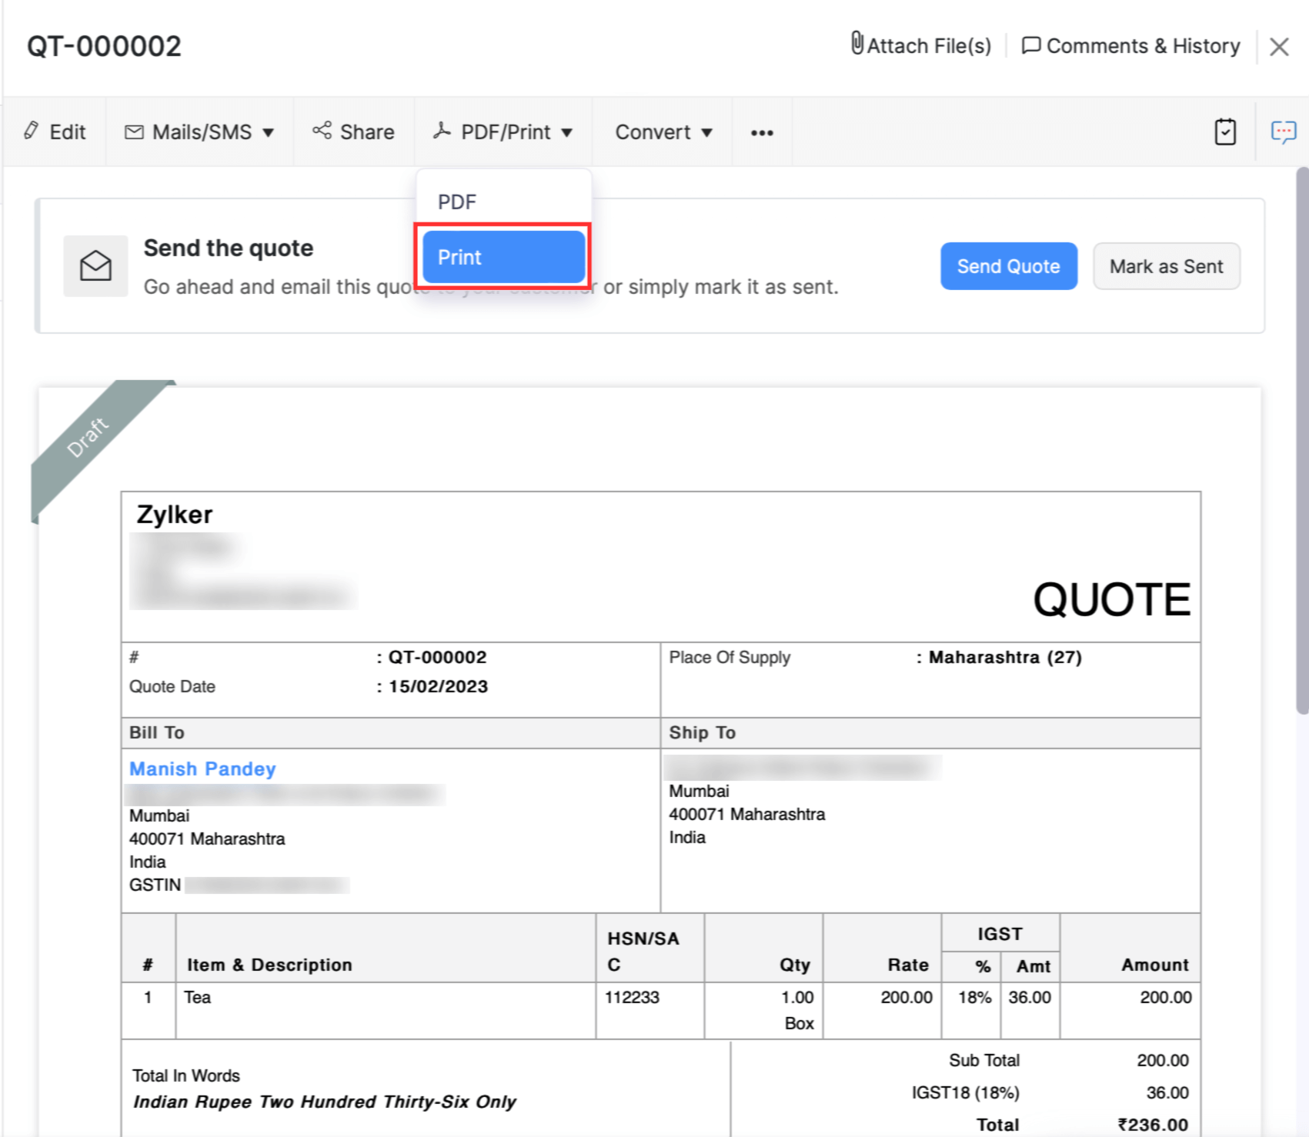The height and width of the screenshot is (1137, 1309).
Task: Click the Attach File(s) paperclip icon
Action: click(857, 44)
